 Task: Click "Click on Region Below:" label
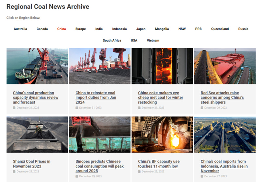pos(23,18)
